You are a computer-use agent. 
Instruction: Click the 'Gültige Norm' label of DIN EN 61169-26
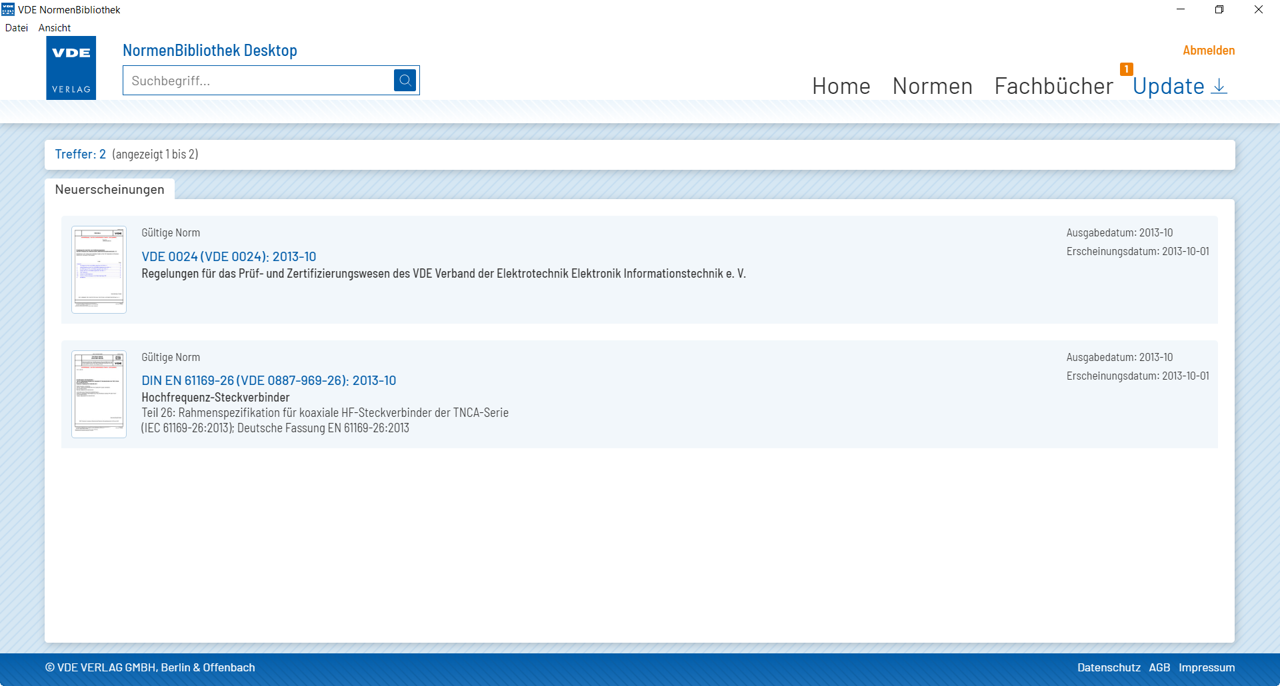point(171,357)
